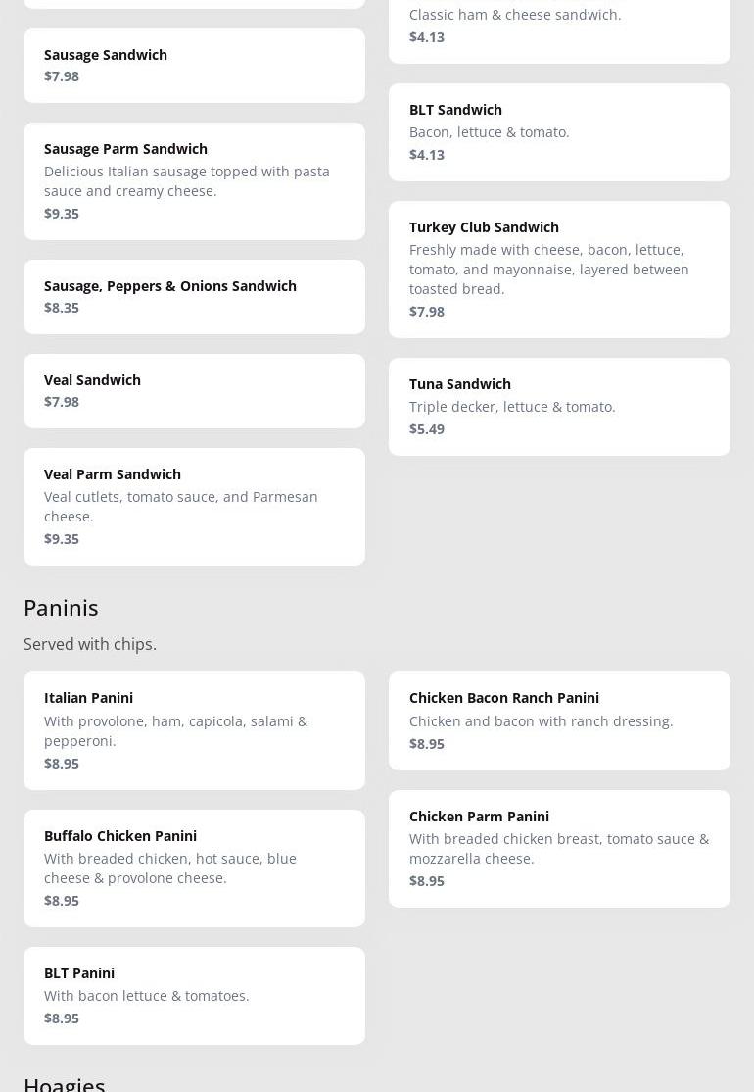Click the classic ham & cheese sandwich card
Image resolution: width=754 pixels, height=1092 pixels.
[x=558, y=25]
